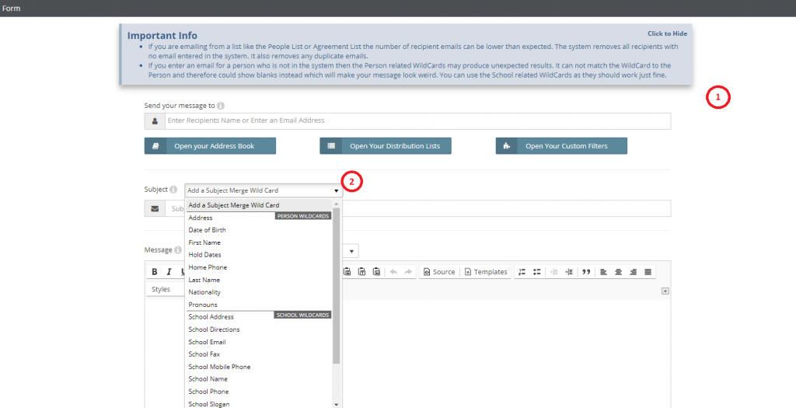Click the Bold formatting icon

click(x=154, y=272)
